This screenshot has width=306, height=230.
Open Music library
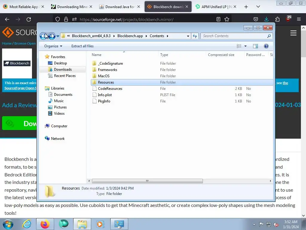tap(59, 101)
